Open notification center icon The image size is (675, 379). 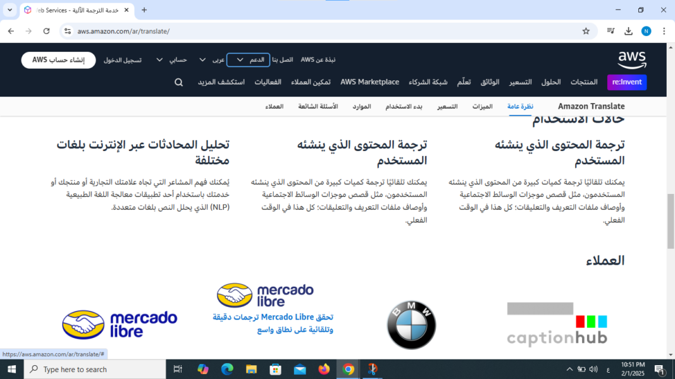pos(660,369)
